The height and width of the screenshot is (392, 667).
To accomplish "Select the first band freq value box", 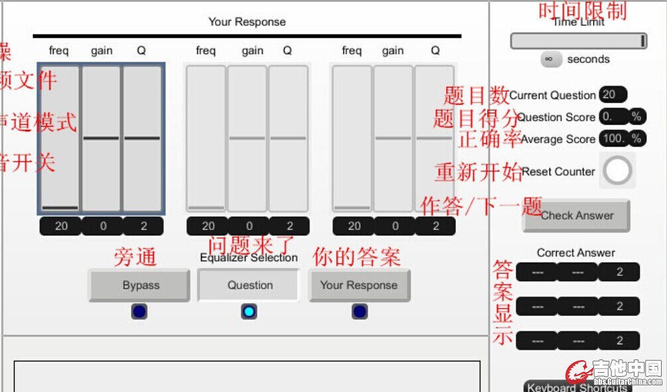I will click(60, 226).
